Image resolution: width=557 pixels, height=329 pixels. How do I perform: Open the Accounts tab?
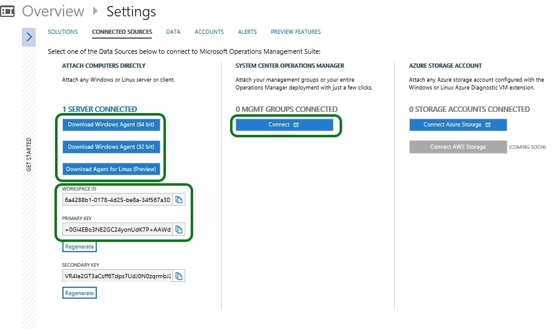pos(209,32)
